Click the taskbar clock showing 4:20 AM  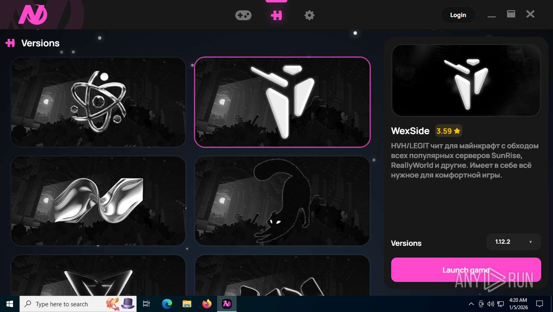point(518,304)
